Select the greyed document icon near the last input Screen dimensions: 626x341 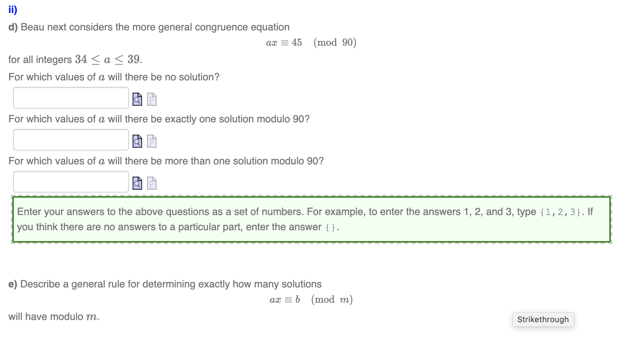151,182
